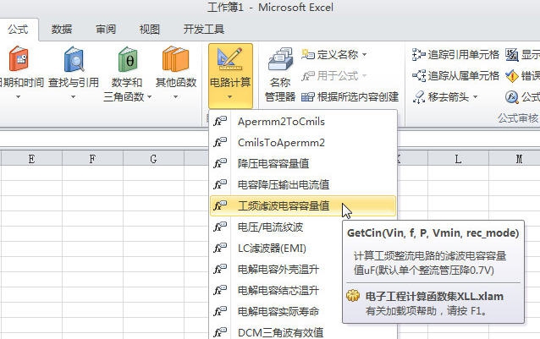Click fx icon beside 电解电容结芯温升
The image size is (540, 339).
(220, 291)
